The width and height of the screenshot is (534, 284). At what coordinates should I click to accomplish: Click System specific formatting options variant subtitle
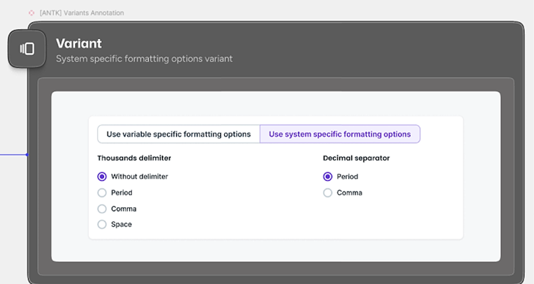[x=144, y=59]
